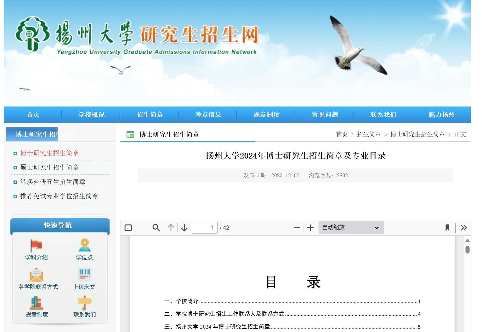
Task: Open 考点信息 menu item
Action: [208, 115]
